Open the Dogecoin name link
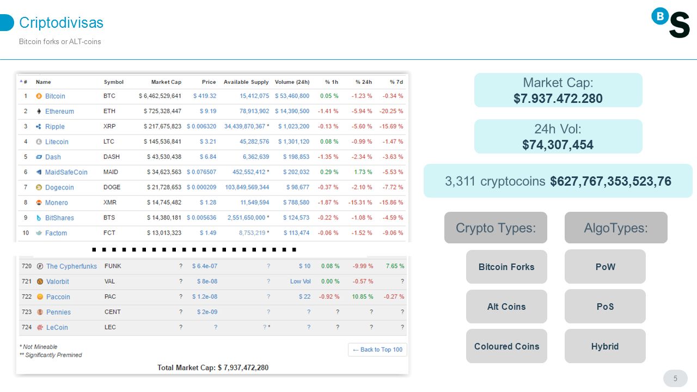Image resolution: width=697 pixels, height=392 pixels. click(x=59, y=187)
